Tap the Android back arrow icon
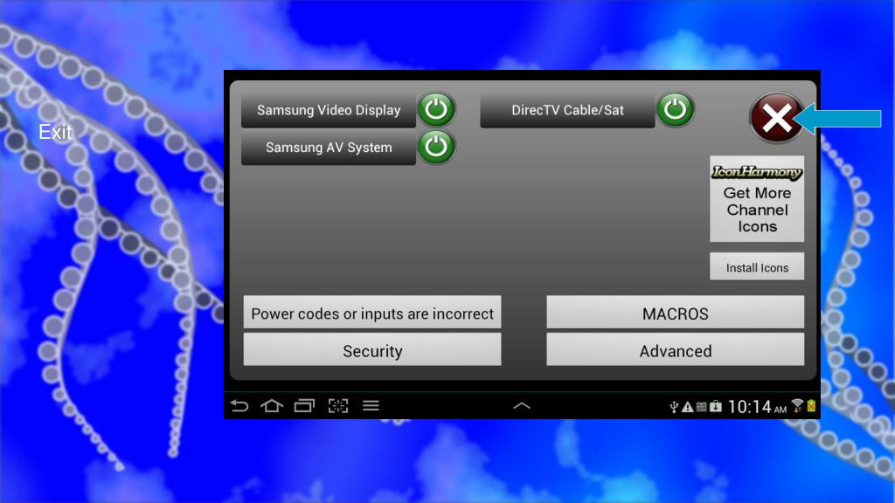 239,406
